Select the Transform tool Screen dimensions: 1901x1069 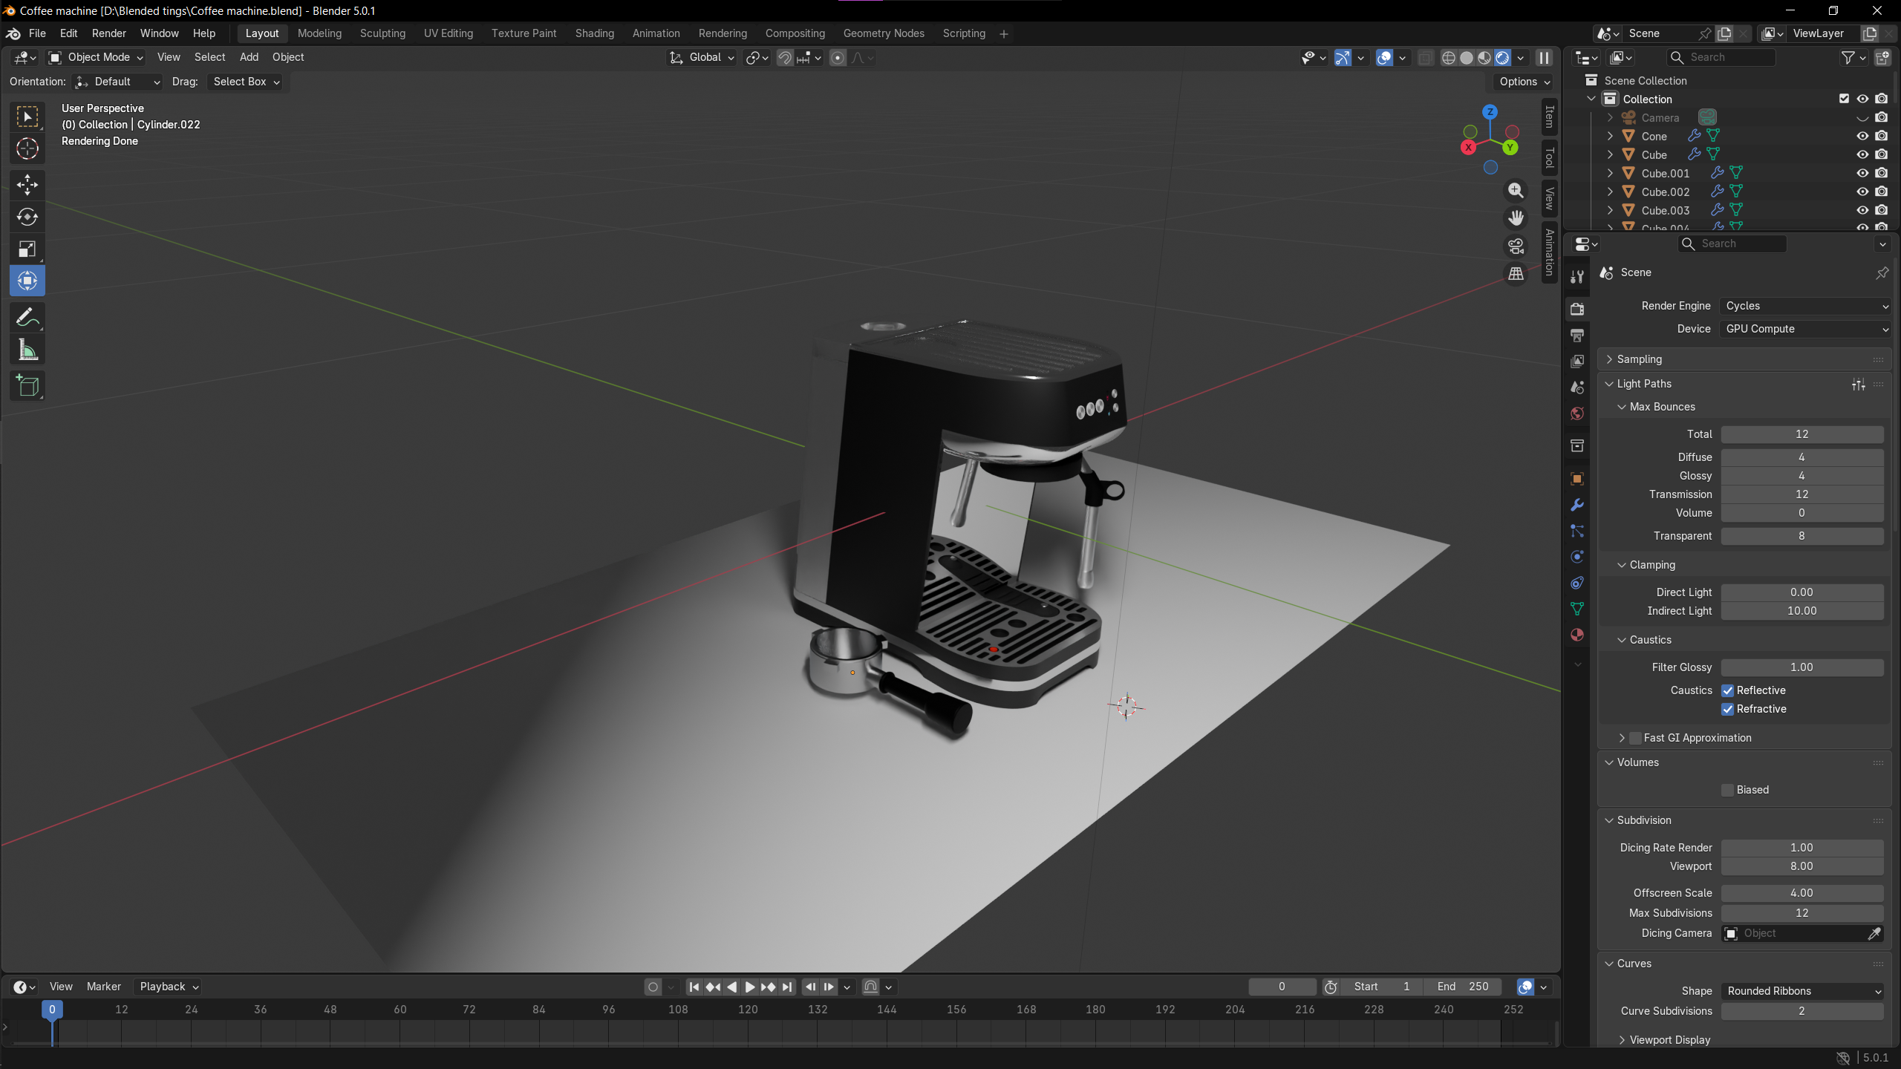(27, 281)
